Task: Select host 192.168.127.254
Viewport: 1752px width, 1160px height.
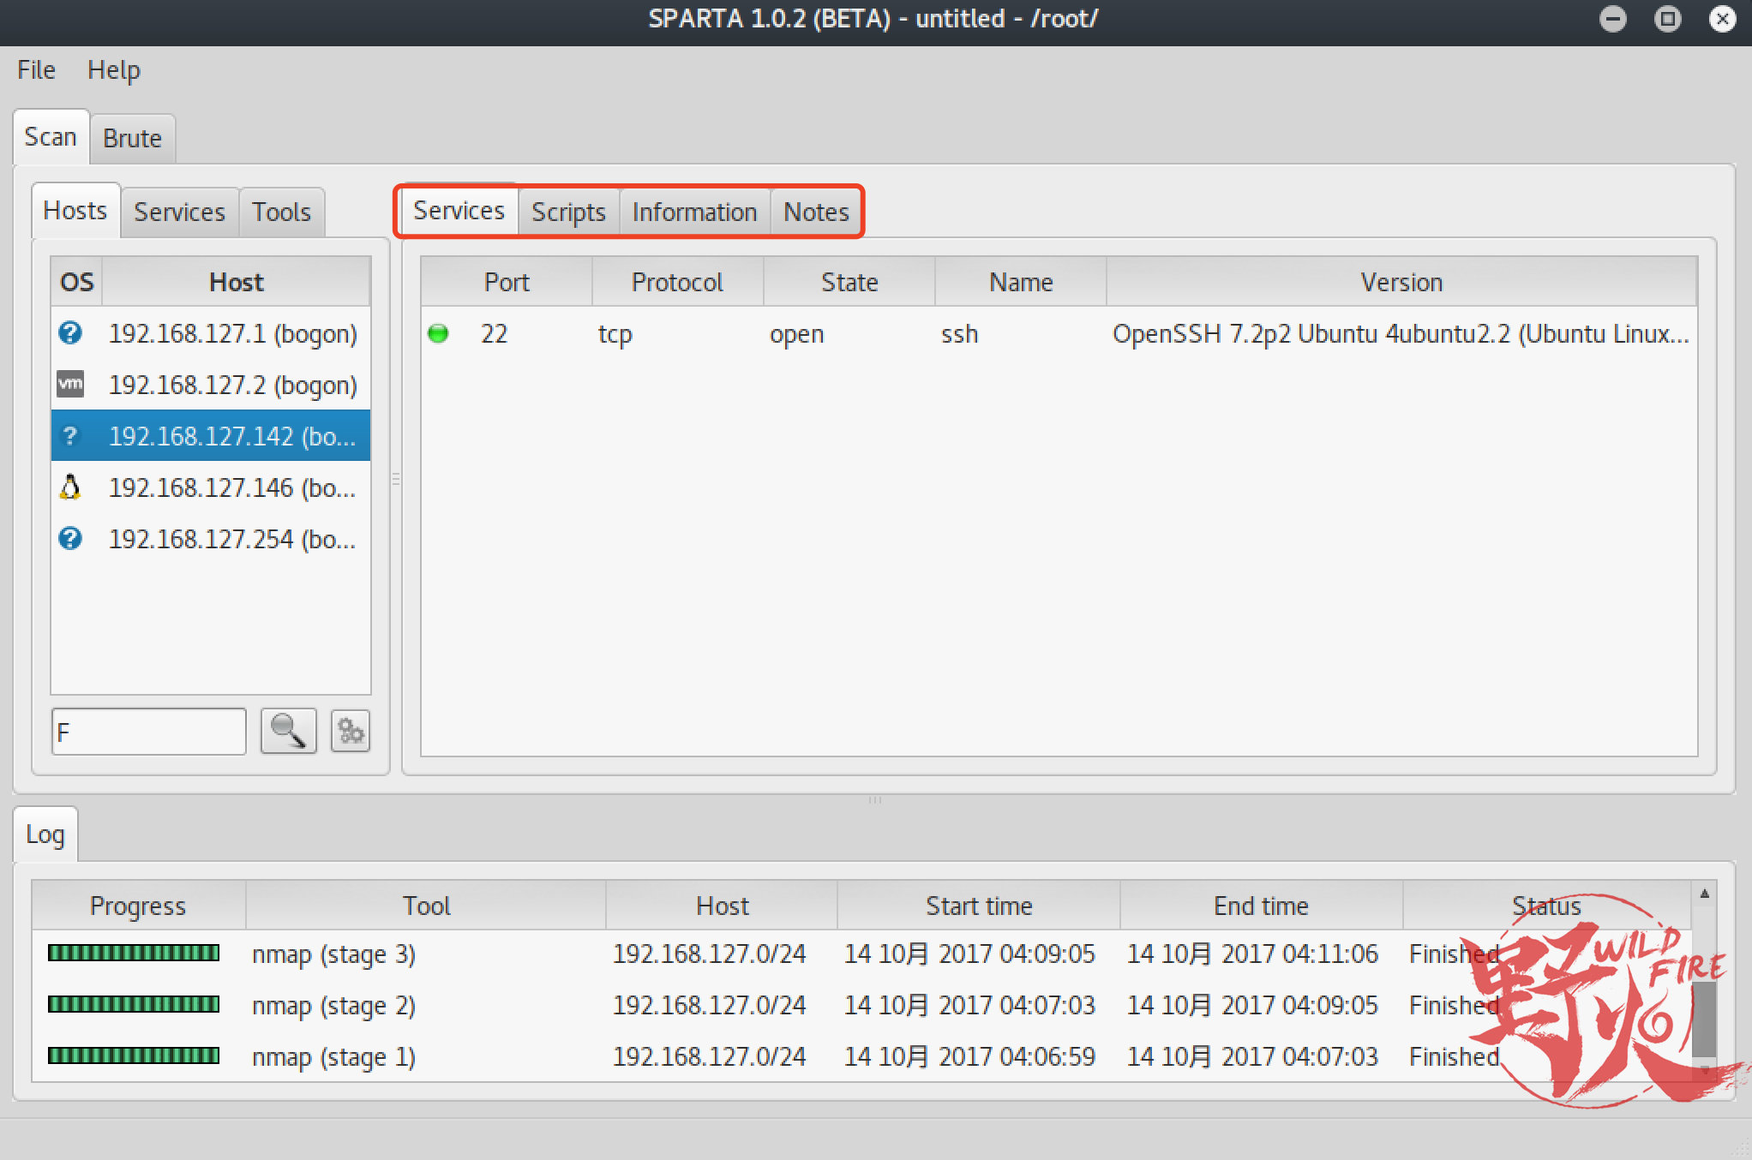Action: click(x=211, y=538)
